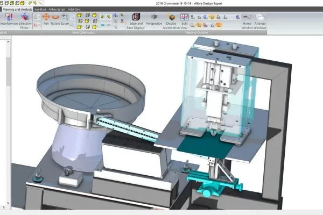
Task: Open the Add-Ons ribbon tab
Action: (74, 9)
